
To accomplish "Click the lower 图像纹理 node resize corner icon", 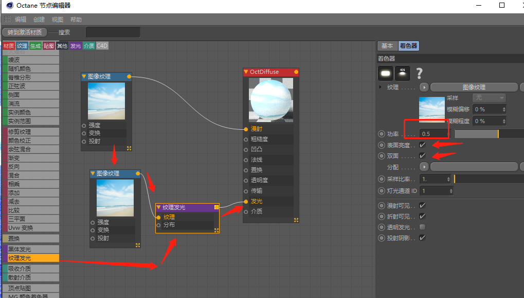I will 138,245.
